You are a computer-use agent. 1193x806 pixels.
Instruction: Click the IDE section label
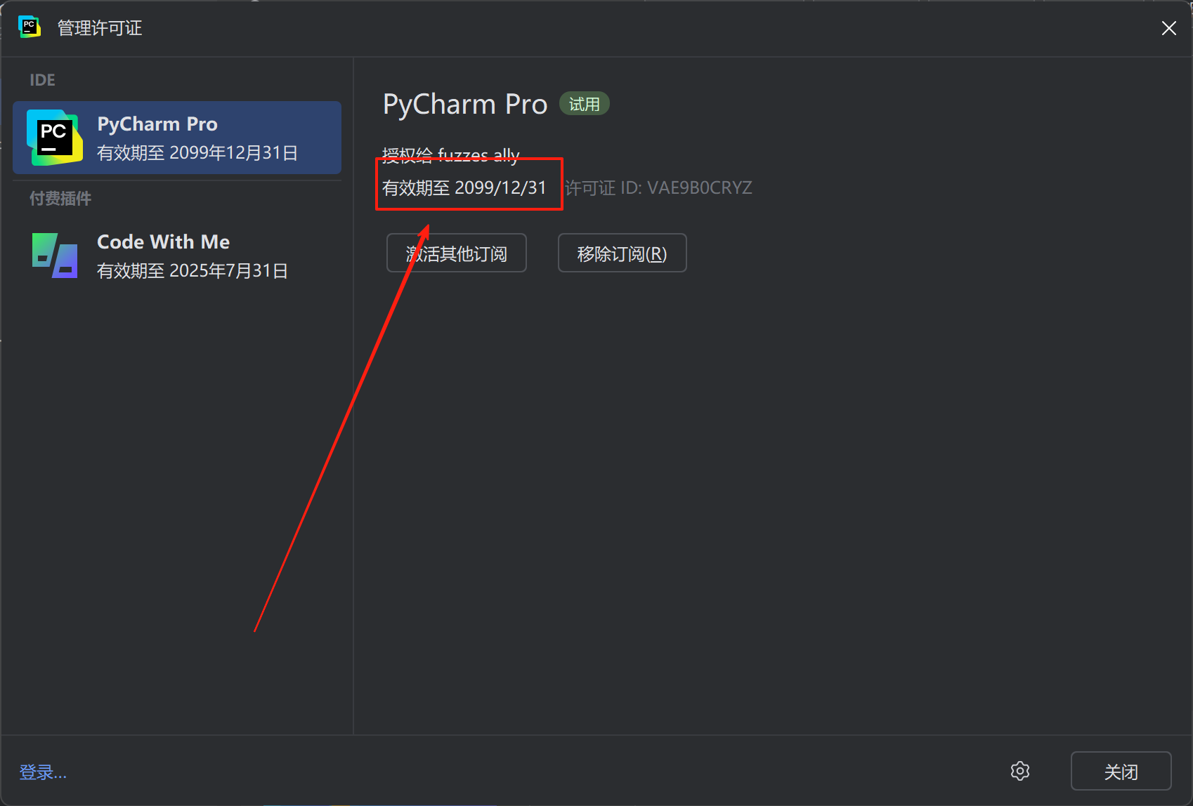42,80
